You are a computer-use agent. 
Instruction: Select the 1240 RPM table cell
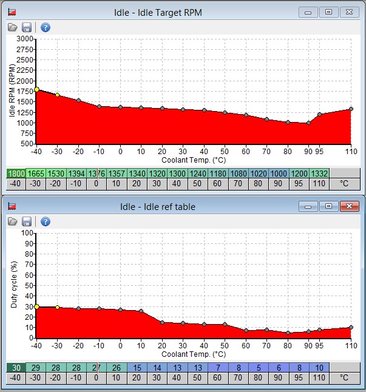coord(198,174)
